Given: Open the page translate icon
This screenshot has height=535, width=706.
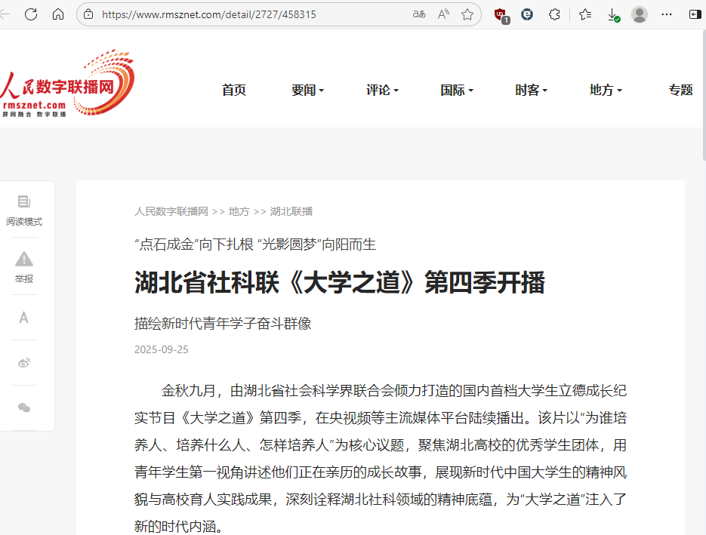Looking at the screenshot, I should pos(419,14).
